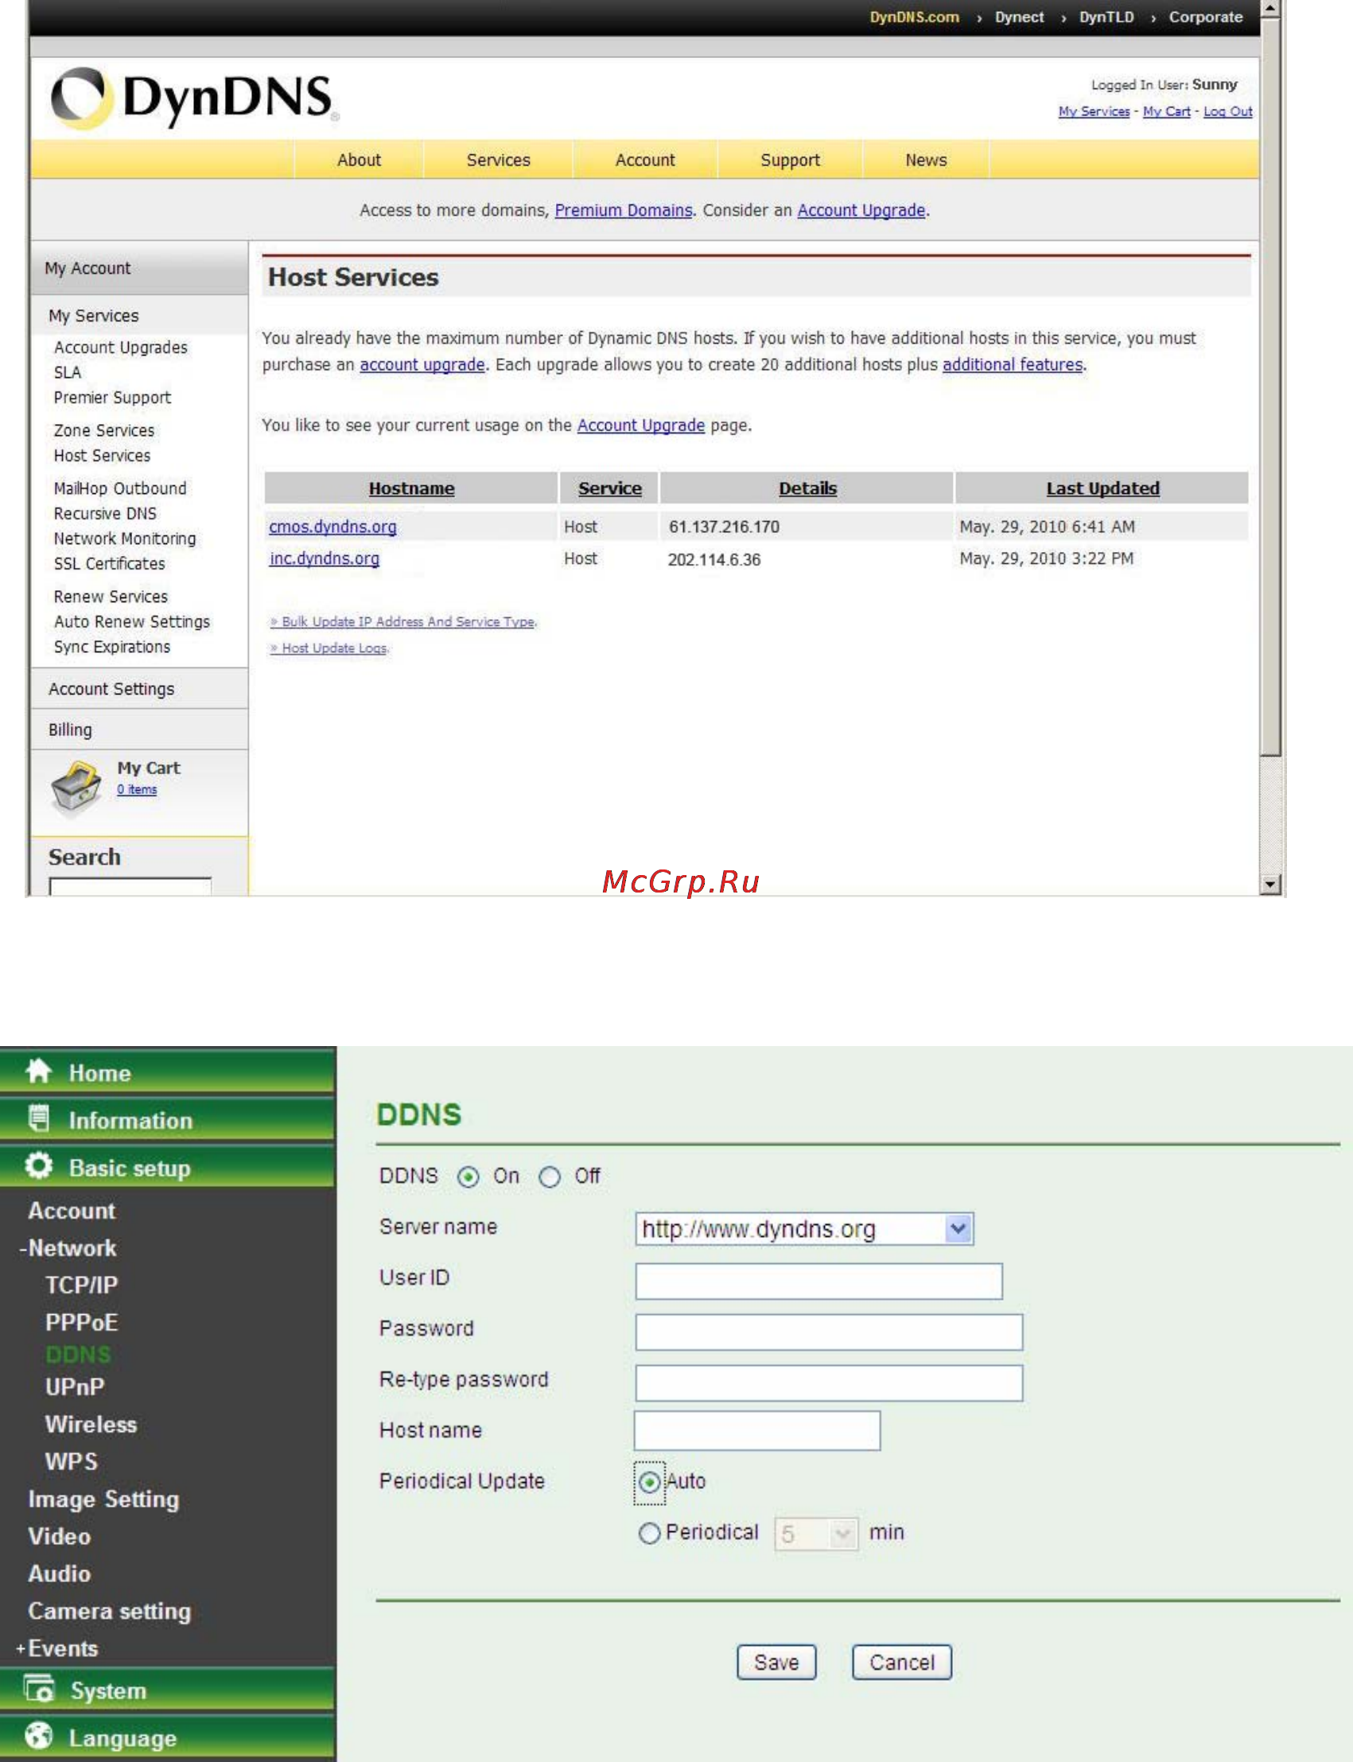Click the Basic setup gear icon
Viewport: 1353px width, 1762px height.
[39, 1165]
